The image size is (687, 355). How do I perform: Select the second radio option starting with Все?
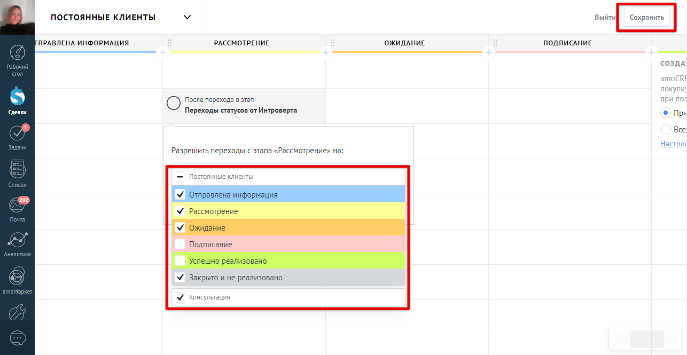(x=666, y=129)
